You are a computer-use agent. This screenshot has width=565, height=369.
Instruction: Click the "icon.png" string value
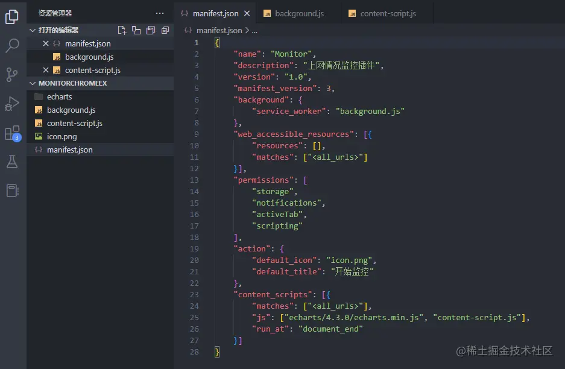click(x=350, y=260)
